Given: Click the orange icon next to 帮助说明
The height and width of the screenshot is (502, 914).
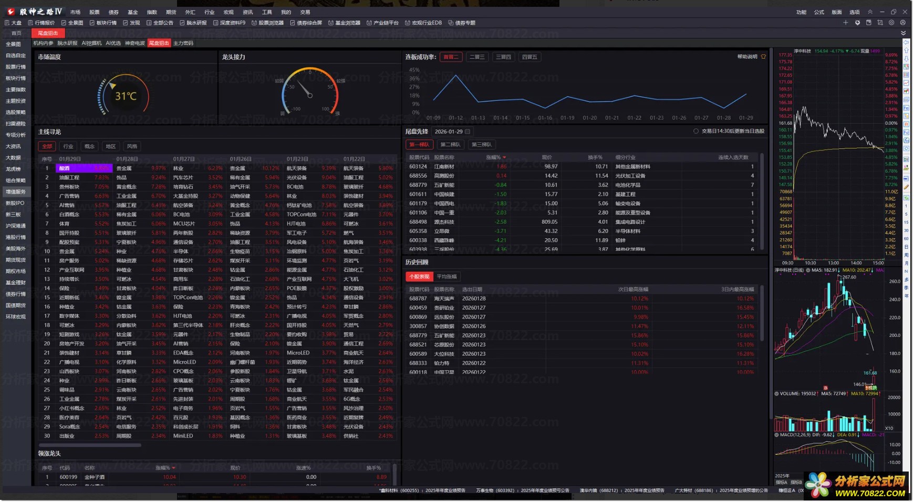Looking at the screenshot, I should 763,57.
